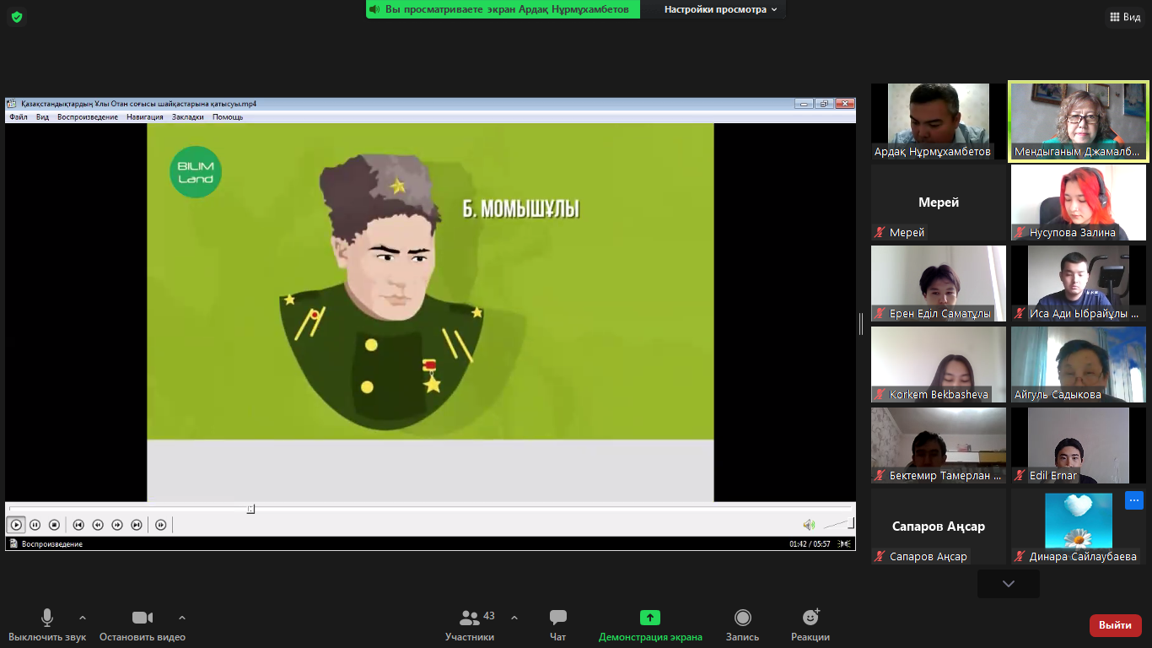Click the rewind (decrease speed) button
The image size is (1152, 648).
(98, 525)
